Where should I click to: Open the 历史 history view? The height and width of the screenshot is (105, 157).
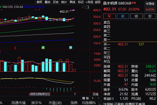(x=56, y=2)
